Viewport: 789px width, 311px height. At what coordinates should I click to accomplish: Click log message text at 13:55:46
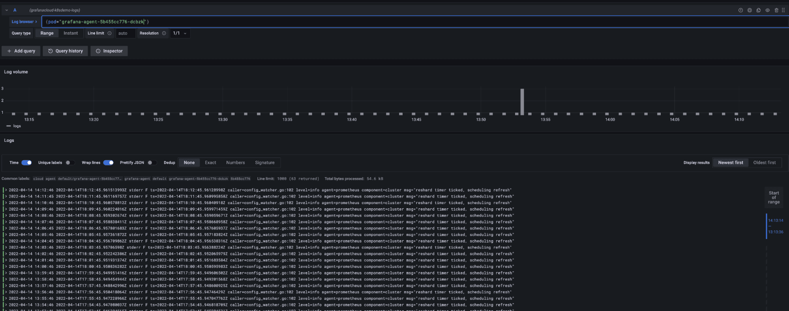pos(285,298)
